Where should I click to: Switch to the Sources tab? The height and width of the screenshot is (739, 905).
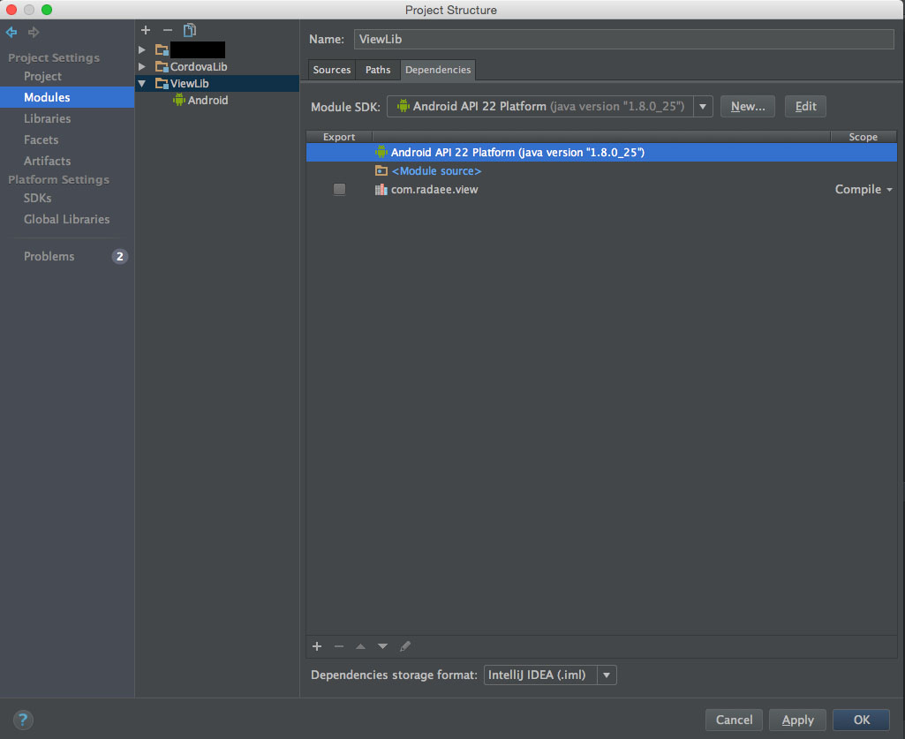[x=331, y=70]
